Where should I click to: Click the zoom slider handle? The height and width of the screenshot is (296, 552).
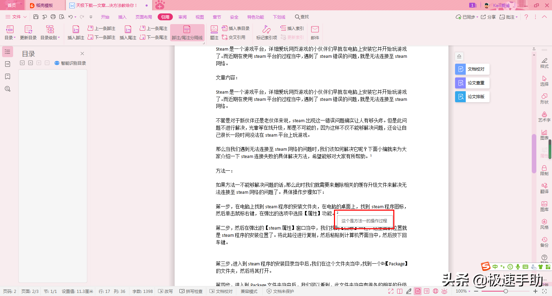pyautogui.click(x=506, y=291)
